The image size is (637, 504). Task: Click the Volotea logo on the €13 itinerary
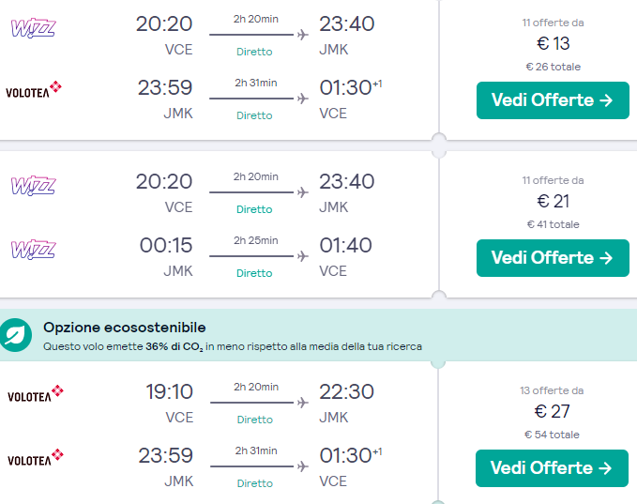click(x=35, y=90)
